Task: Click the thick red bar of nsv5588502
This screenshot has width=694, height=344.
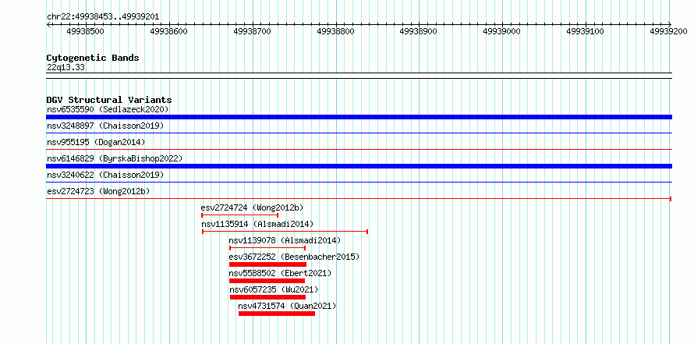Action: click(x=267, y=281)
